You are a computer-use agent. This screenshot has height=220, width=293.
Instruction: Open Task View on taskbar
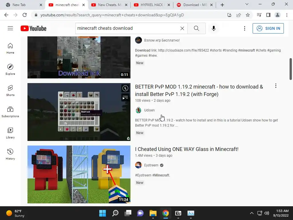(x=128, y=213)
